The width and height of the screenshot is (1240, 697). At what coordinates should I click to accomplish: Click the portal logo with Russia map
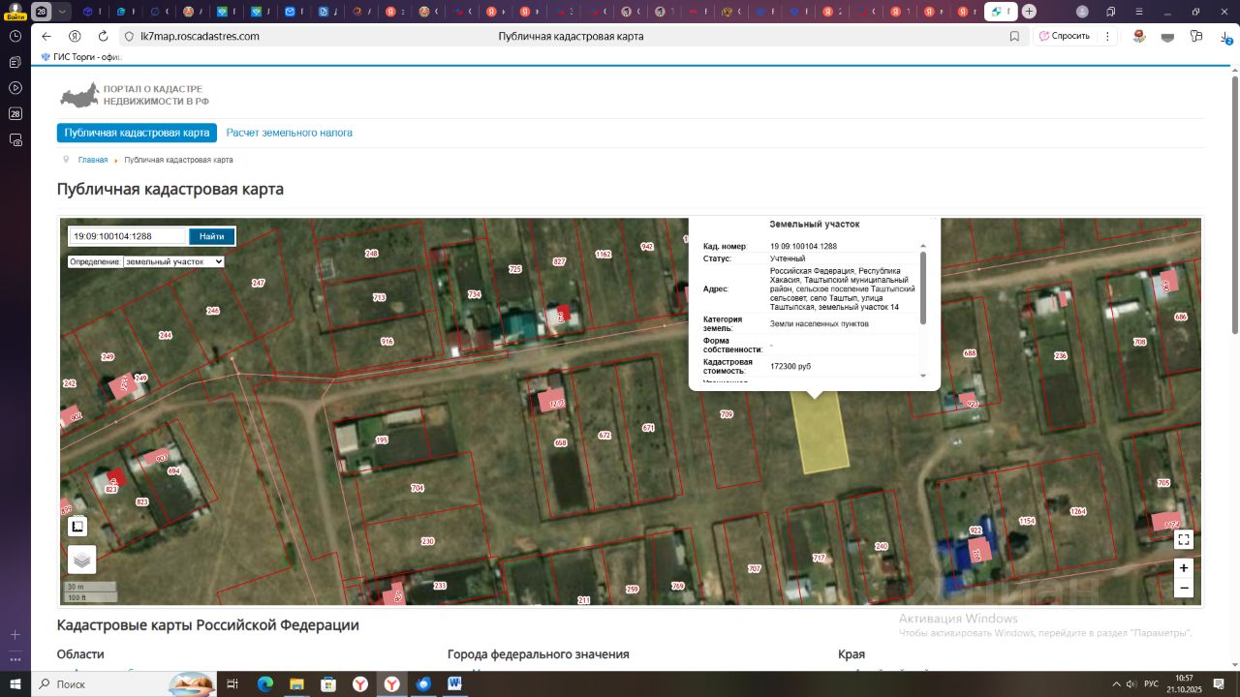point(135,95)
